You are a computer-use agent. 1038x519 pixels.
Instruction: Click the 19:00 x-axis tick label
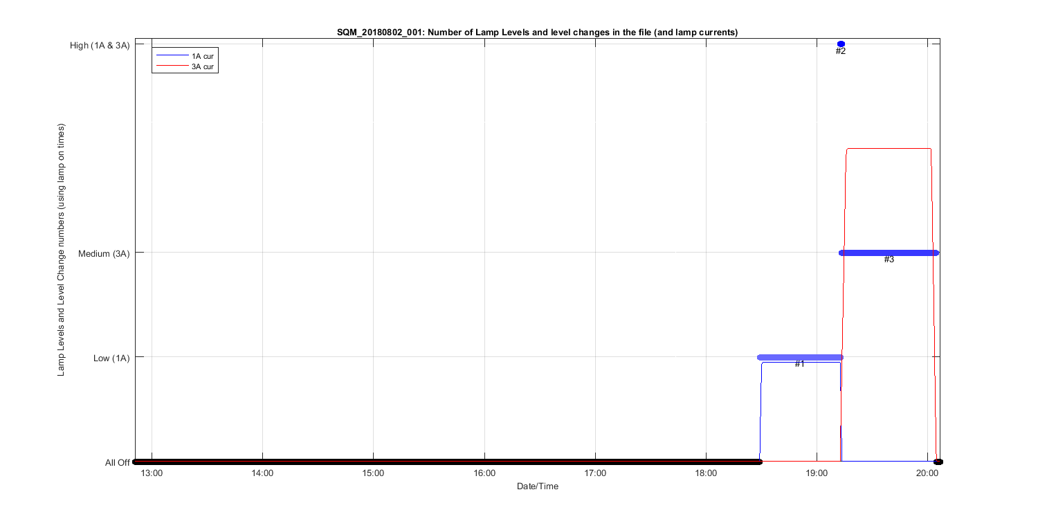click(817, 474)
